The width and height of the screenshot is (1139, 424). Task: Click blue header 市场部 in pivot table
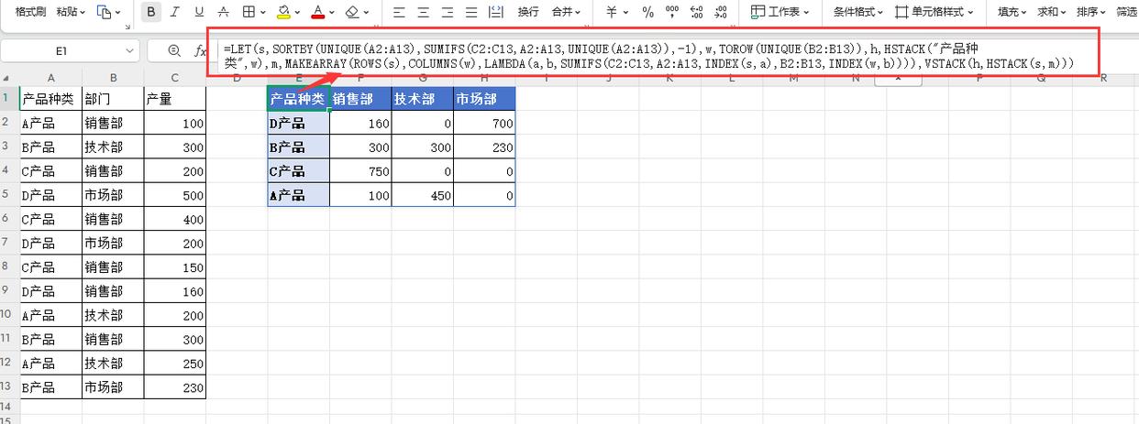pyautogui.click(x=484, y=99)
